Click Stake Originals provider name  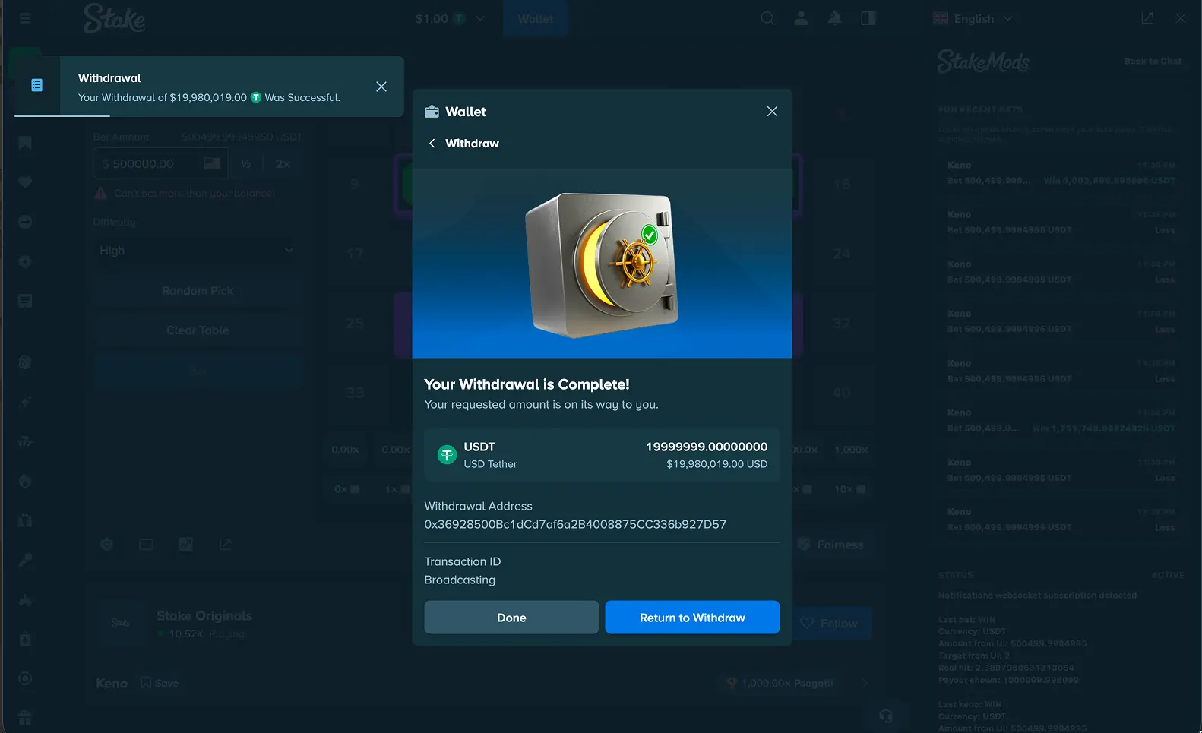(204, 616)
